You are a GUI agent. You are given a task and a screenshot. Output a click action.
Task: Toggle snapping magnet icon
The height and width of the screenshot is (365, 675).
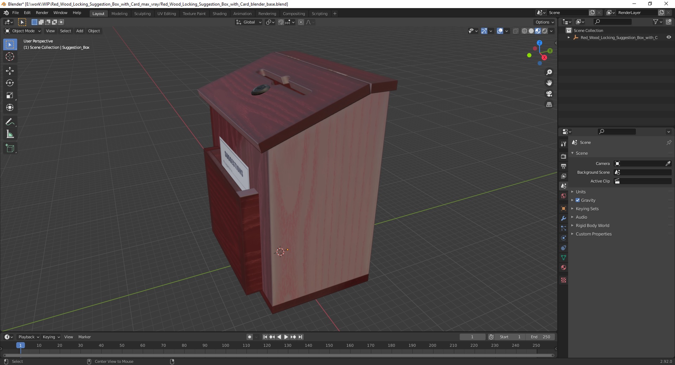281,22
